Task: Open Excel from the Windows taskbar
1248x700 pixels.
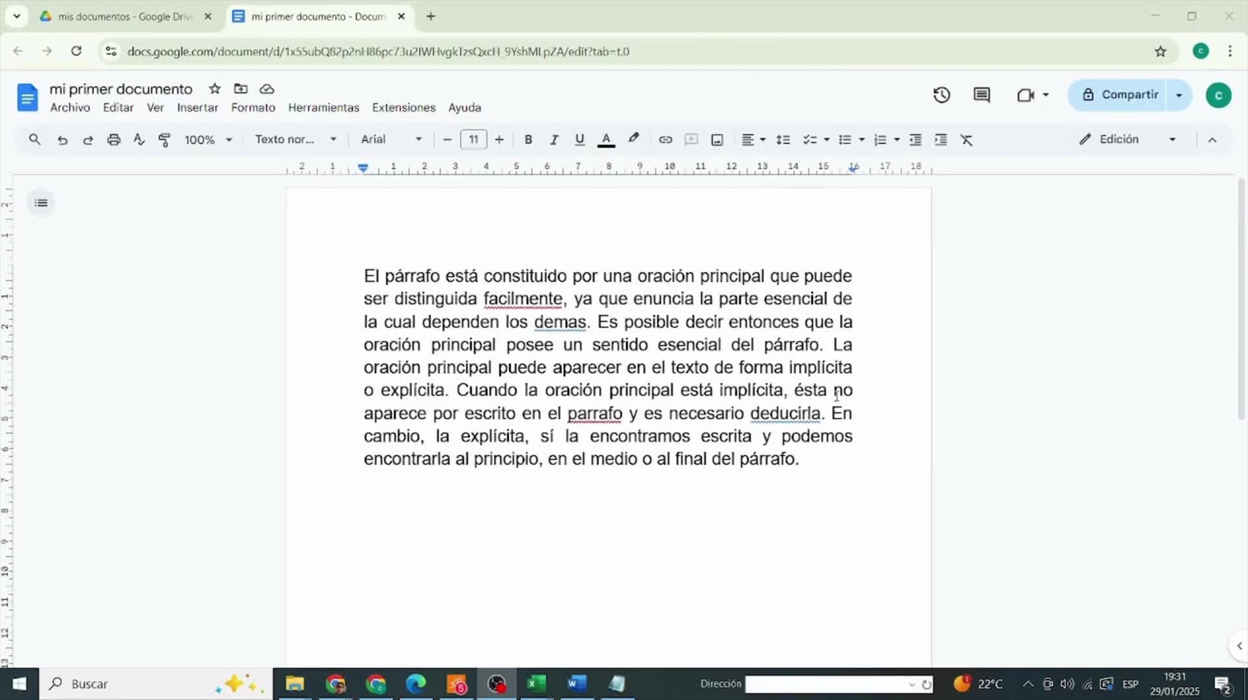Action: tap(536, 684)
